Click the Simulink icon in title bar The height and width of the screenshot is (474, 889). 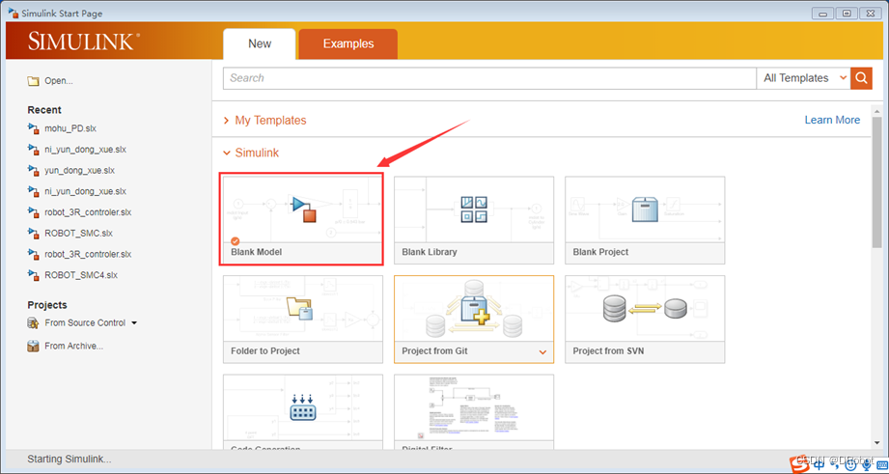point(12,13)
